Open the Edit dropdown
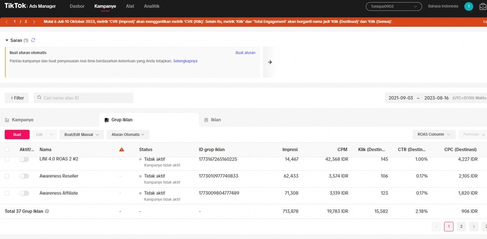Image resolution: width=487 pixels, height=239 pixels. (45, 135)
